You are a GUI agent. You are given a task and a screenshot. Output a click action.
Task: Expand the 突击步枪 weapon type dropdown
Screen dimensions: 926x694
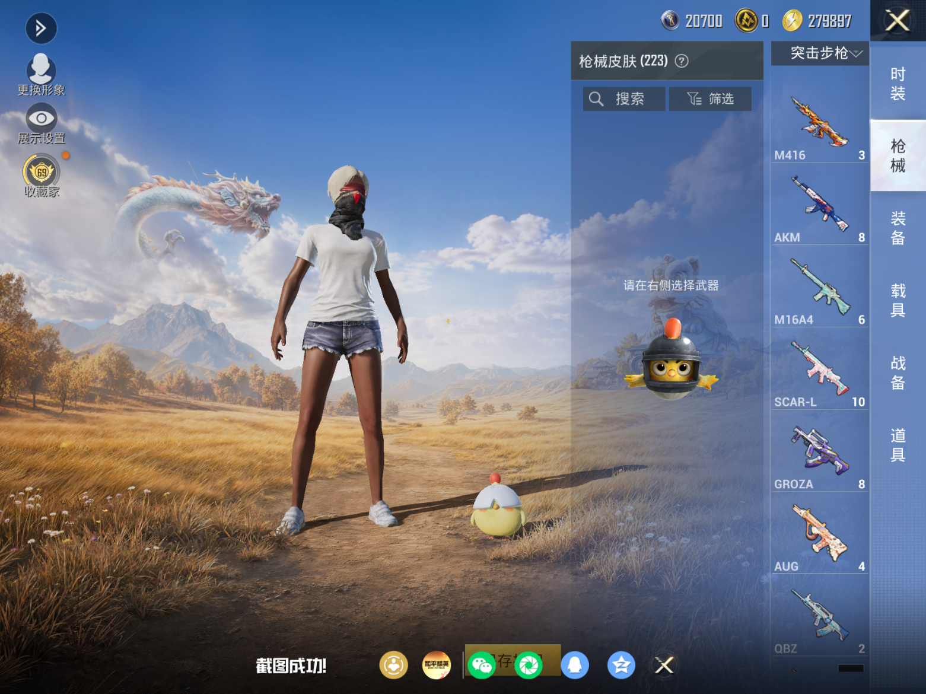(x=820, y=53)
